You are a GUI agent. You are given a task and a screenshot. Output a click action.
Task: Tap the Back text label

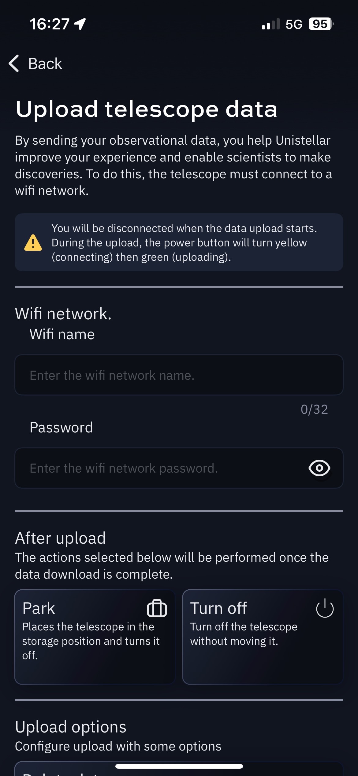pyautogui.click(x=45, y=64)
